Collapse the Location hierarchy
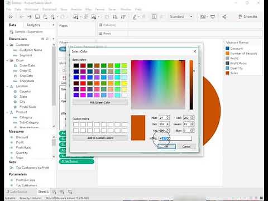Viewport: 268px width, 201px height. tap(7, 87)
